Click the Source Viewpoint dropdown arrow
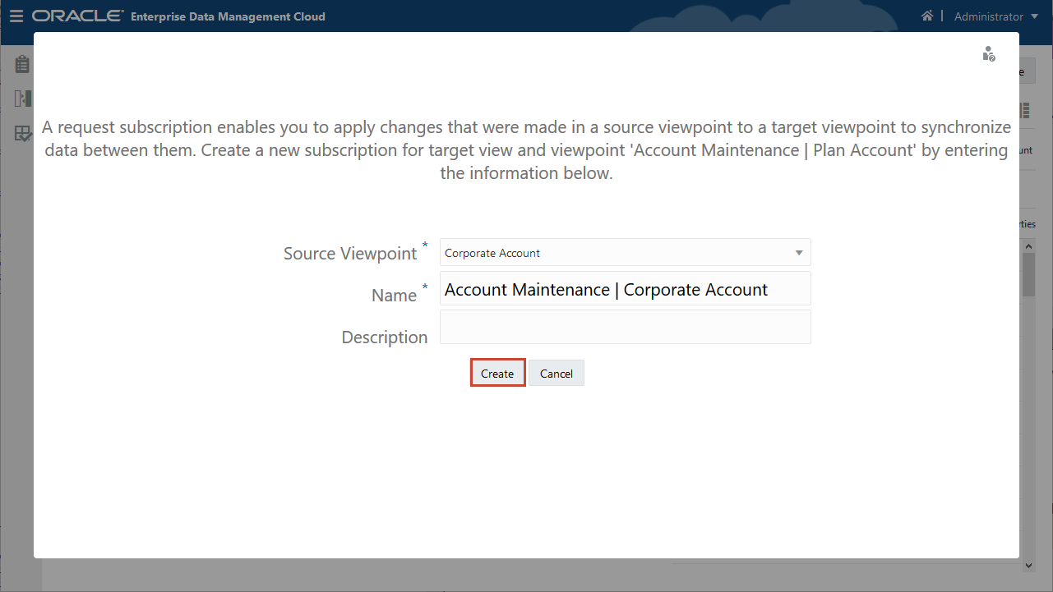The height and width of the screenshot is (592, 1053). (x=797, y=252)
